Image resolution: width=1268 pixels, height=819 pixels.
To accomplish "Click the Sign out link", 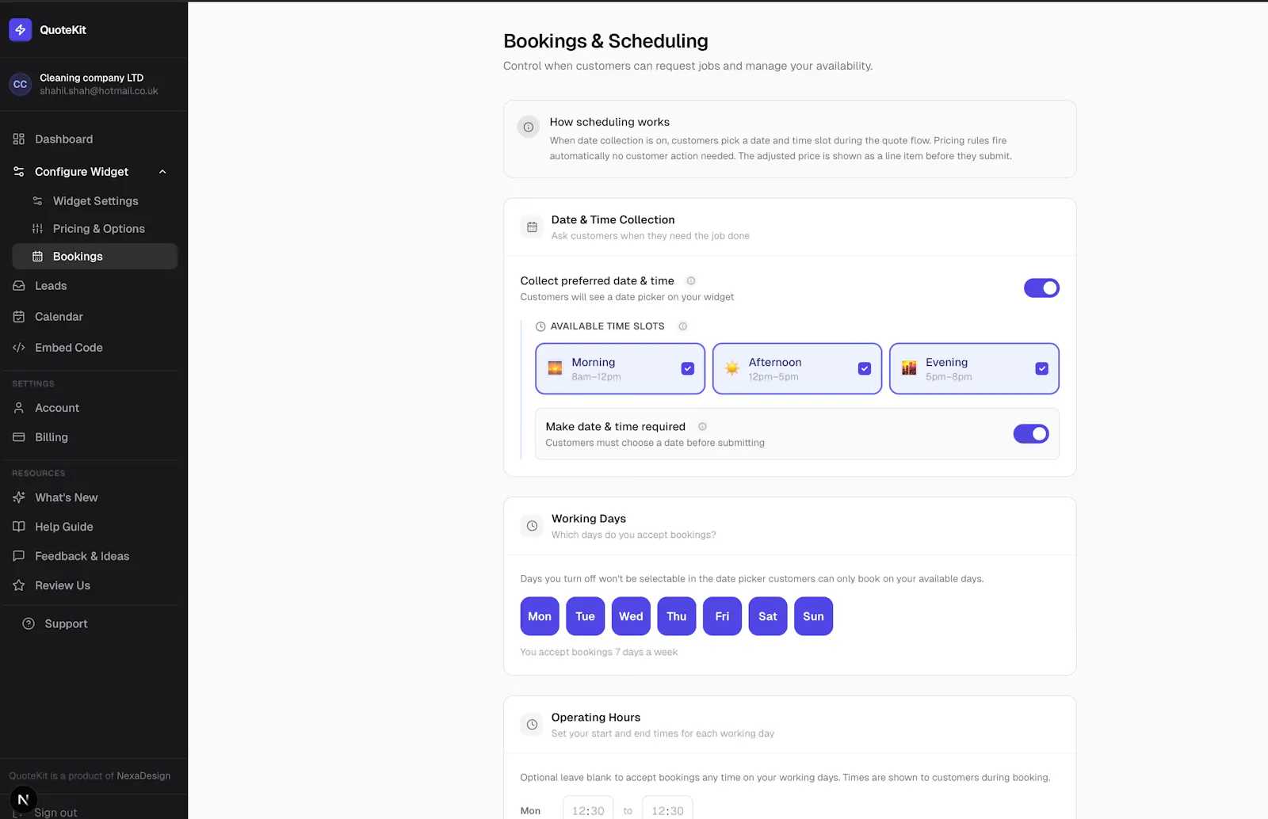I will pos(55,813).
